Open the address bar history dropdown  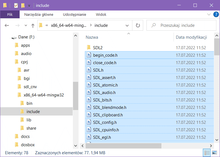coord(127,25)
